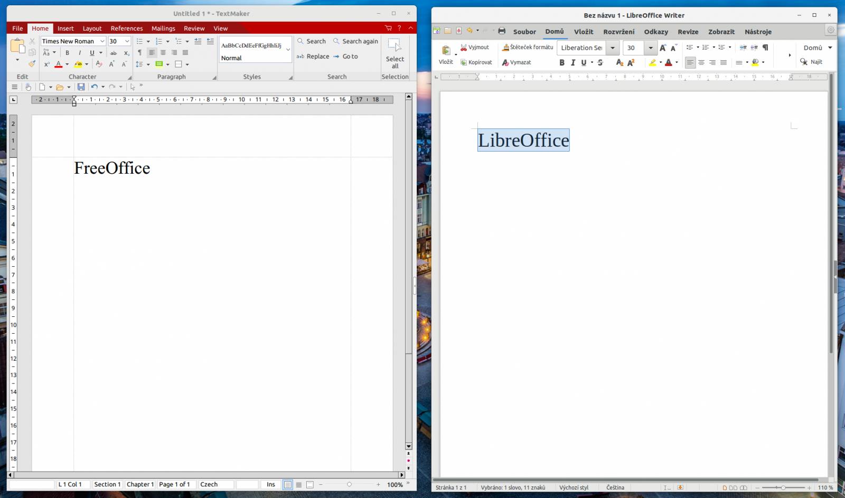The width and height of the screenshot is (845, 498).
Task: Apply strikethrough in TextMaker ribbon
Action: coord(113,53)
